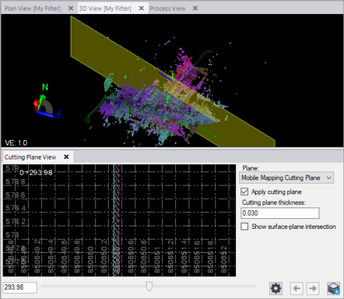Switch to 3D View [My Filter] tab
The image size is (344, 299).
(x=105, y=9)
